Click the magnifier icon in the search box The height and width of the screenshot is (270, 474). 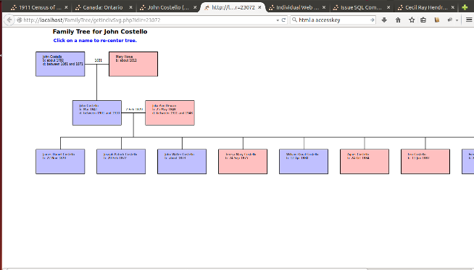pyautogui.click(x=294, y=20)
